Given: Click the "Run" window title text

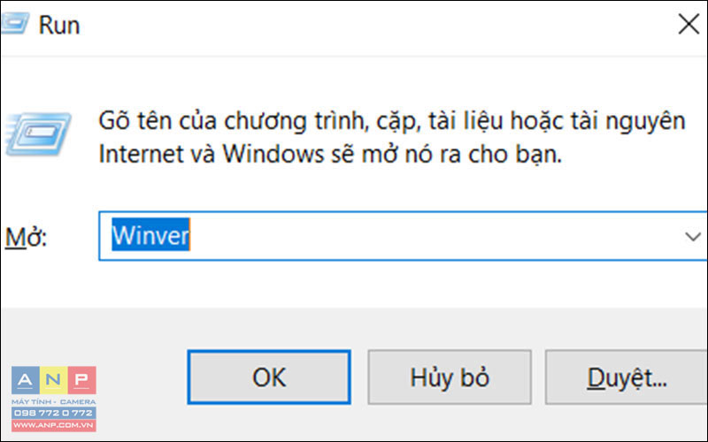Looking at the screenshot, I should [x=59, y=25].
